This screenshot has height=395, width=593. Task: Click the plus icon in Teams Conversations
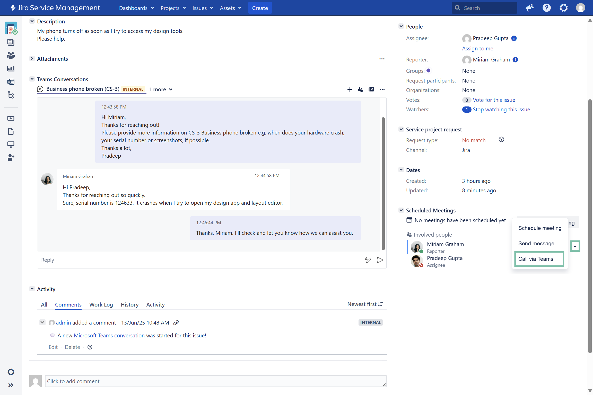click(350, 89)
